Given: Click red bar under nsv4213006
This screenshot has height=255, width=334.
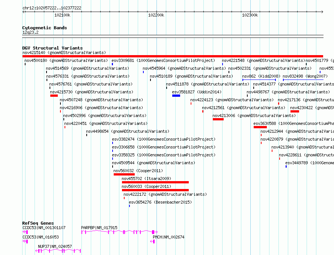Looking at the screenshot, I should [218, 119].
